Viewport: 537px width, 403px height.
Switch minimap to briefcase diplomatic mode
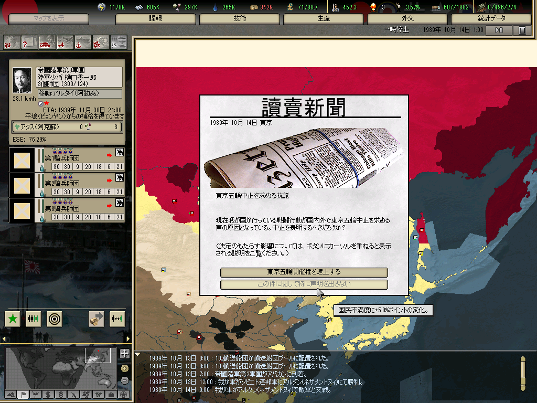[x=111, y=395]
